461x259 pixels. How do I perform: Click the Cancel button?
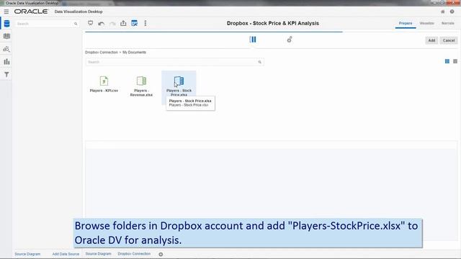coord(449,40)
